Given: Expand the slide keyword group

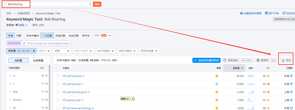Looking at the screenshot, I should 10,92.
